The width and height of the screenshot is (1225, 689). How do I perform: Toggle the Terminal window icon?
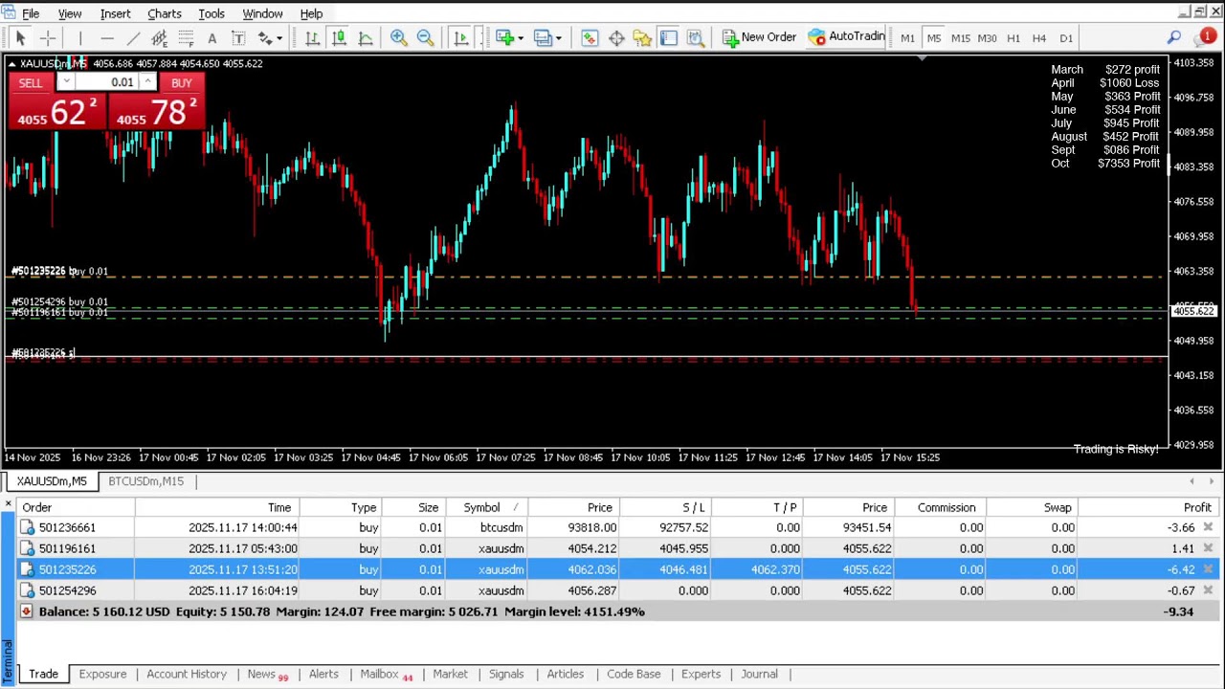point(669,38)
